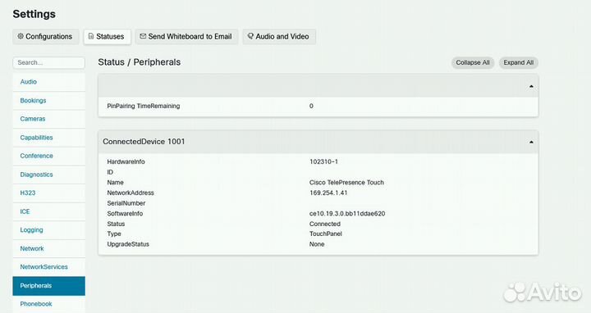Click the envelope icon on Send Whiteboard
591x313 pixels.
tap(143, 36)
